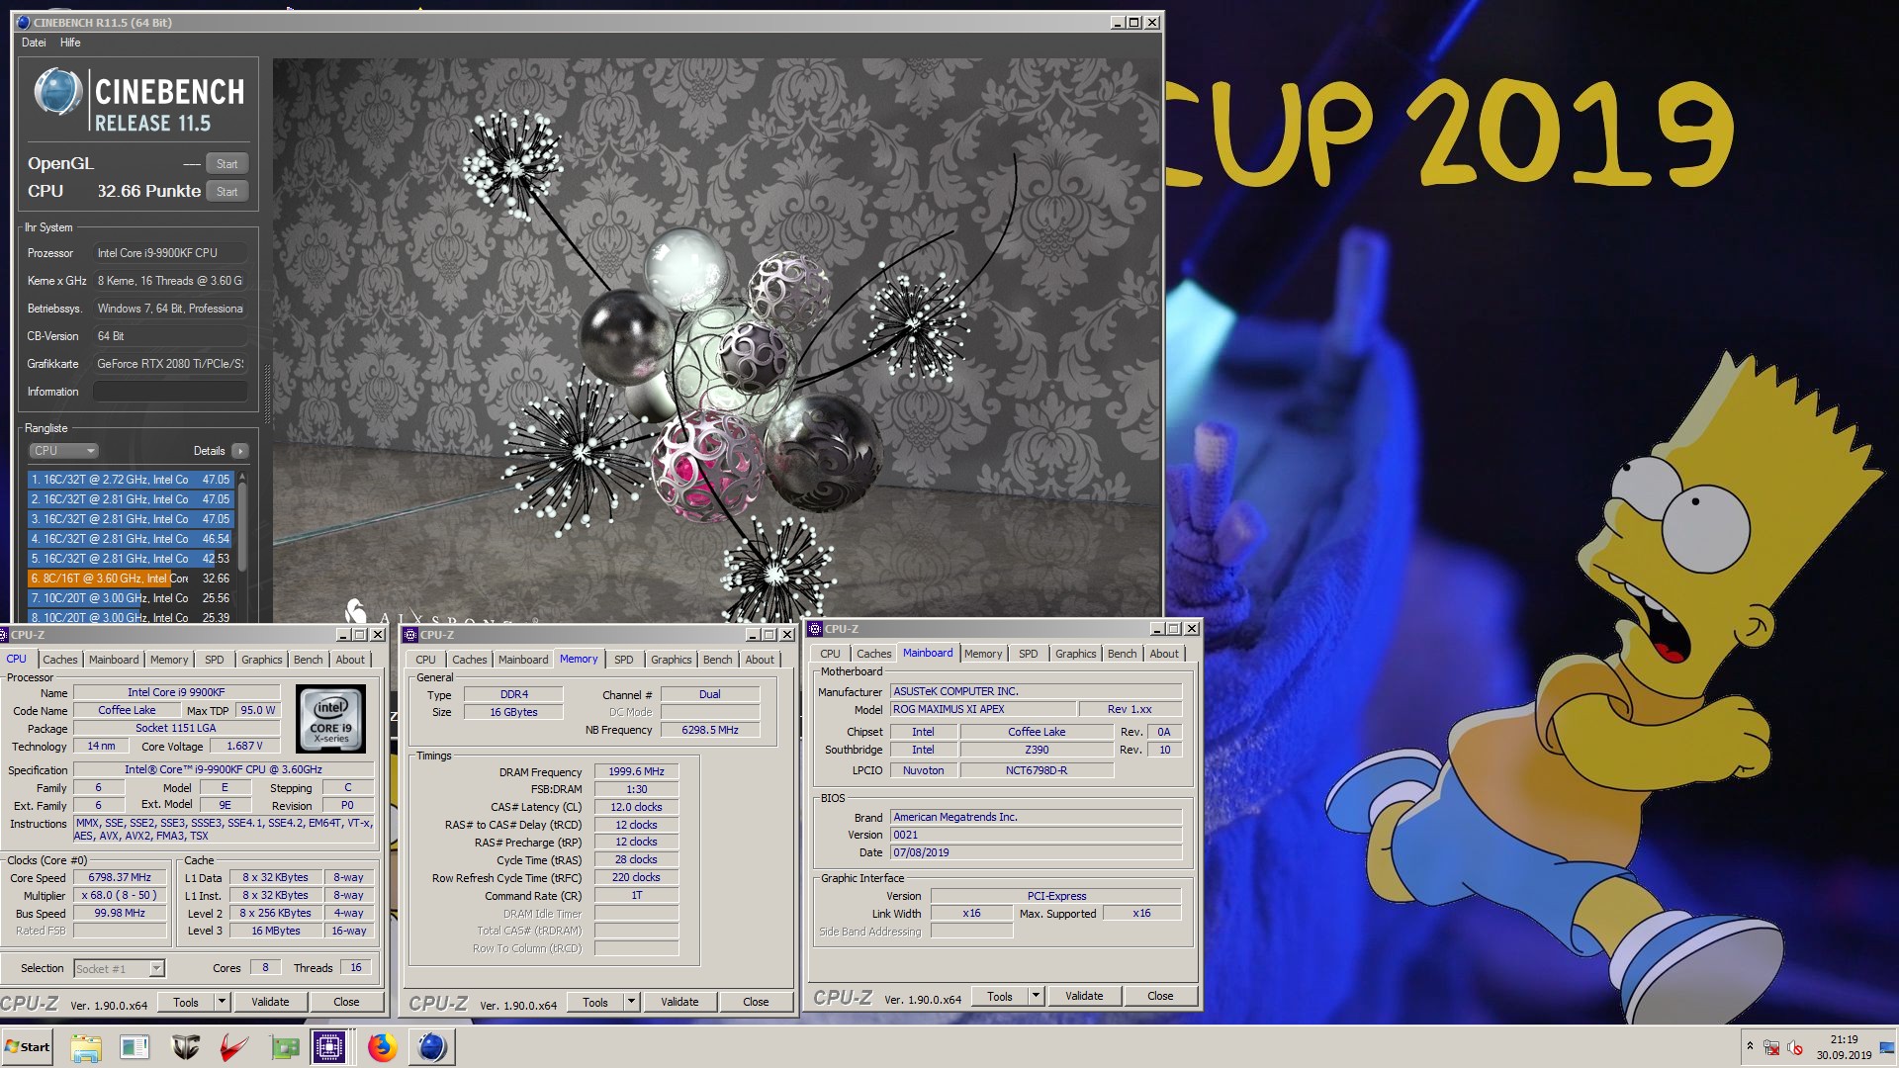
Task: Click Validate in left CPU-Z window
Action: click(x=270, y=1002)
